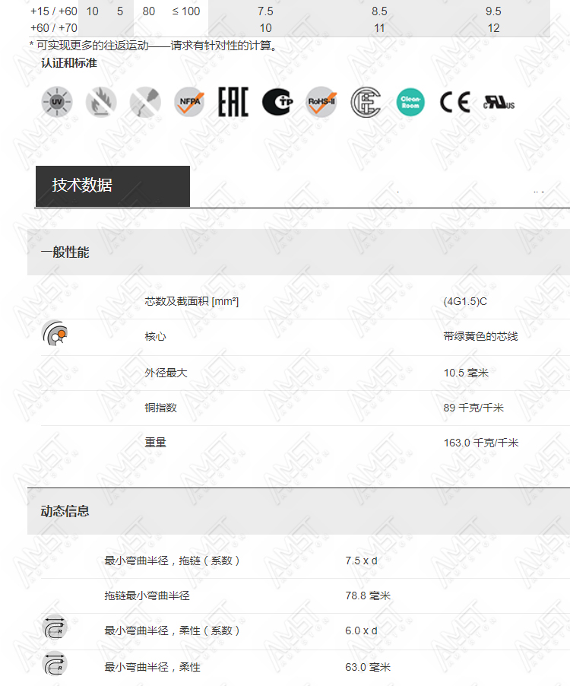The height and width of the screenshot is (686, 570).
Task: Click the EAC certification logo
Action: pos(233,102)
